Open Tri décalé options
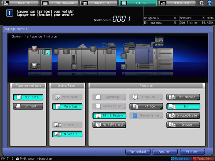The image size is (215, 161). pyautogui.click(x=183, y=97)
